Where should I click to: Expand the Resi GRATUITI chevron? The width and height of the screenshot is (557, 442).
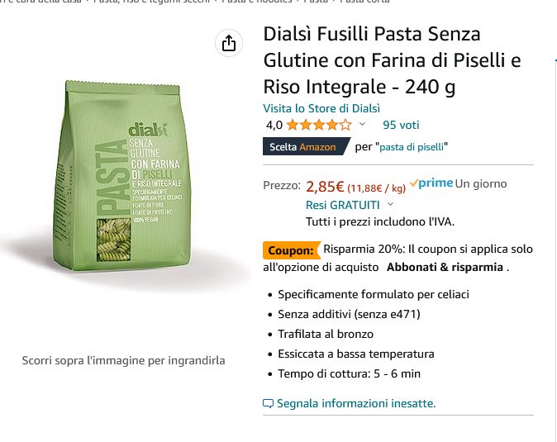pyautogui.click(x=390, y=204)
